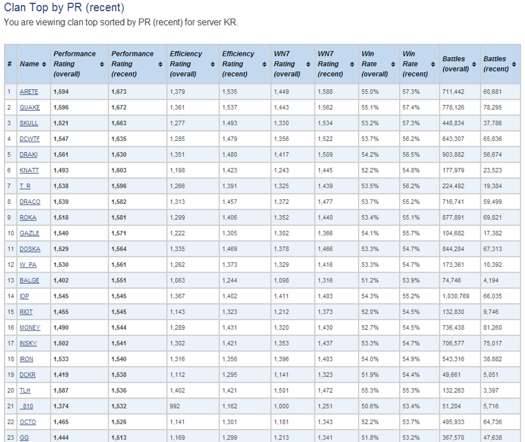Toggle sort on WN7 Rating (overall)
This screenshot has height=442, width=525.
tap(308, 64)
